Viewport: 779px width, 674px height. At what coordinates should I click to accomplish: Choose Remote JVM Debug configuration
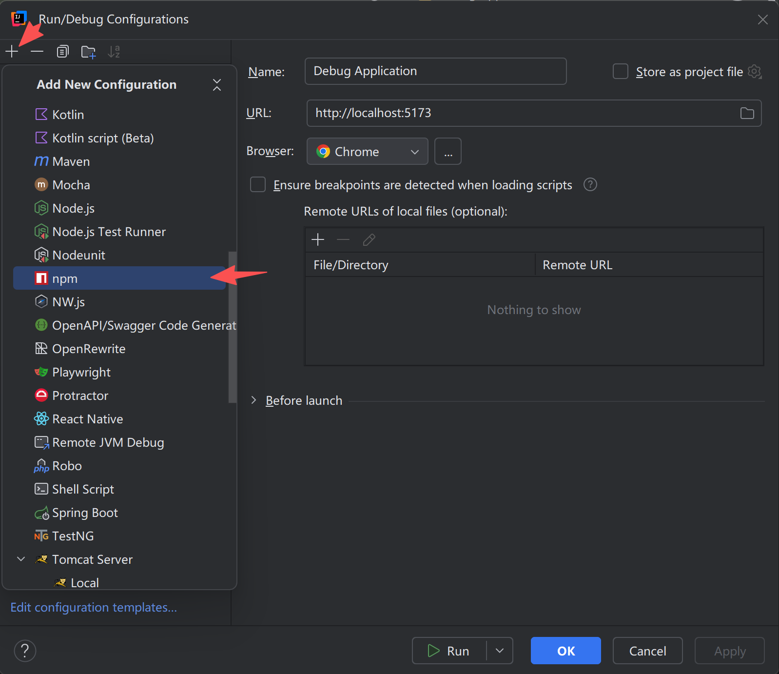click(119, 442)
